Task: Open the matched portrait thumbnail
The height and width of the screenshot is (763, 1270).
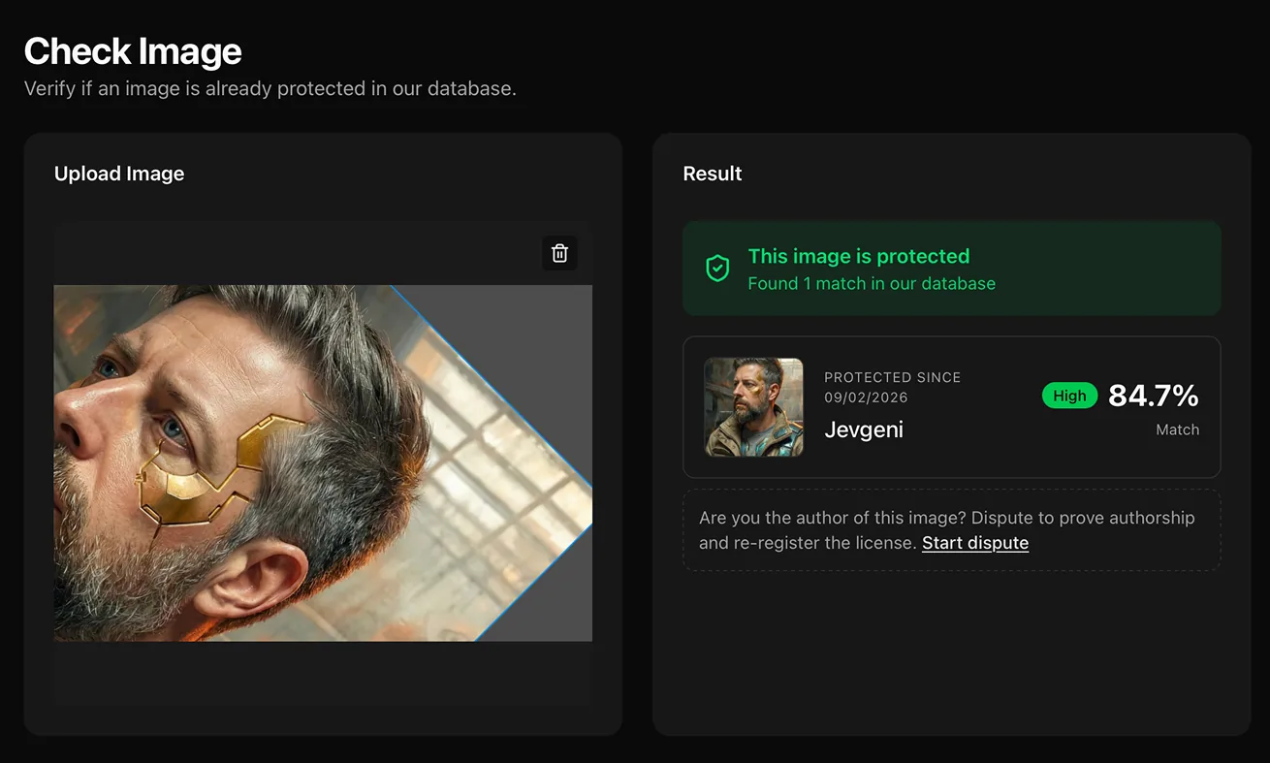Action: point(753,407)
